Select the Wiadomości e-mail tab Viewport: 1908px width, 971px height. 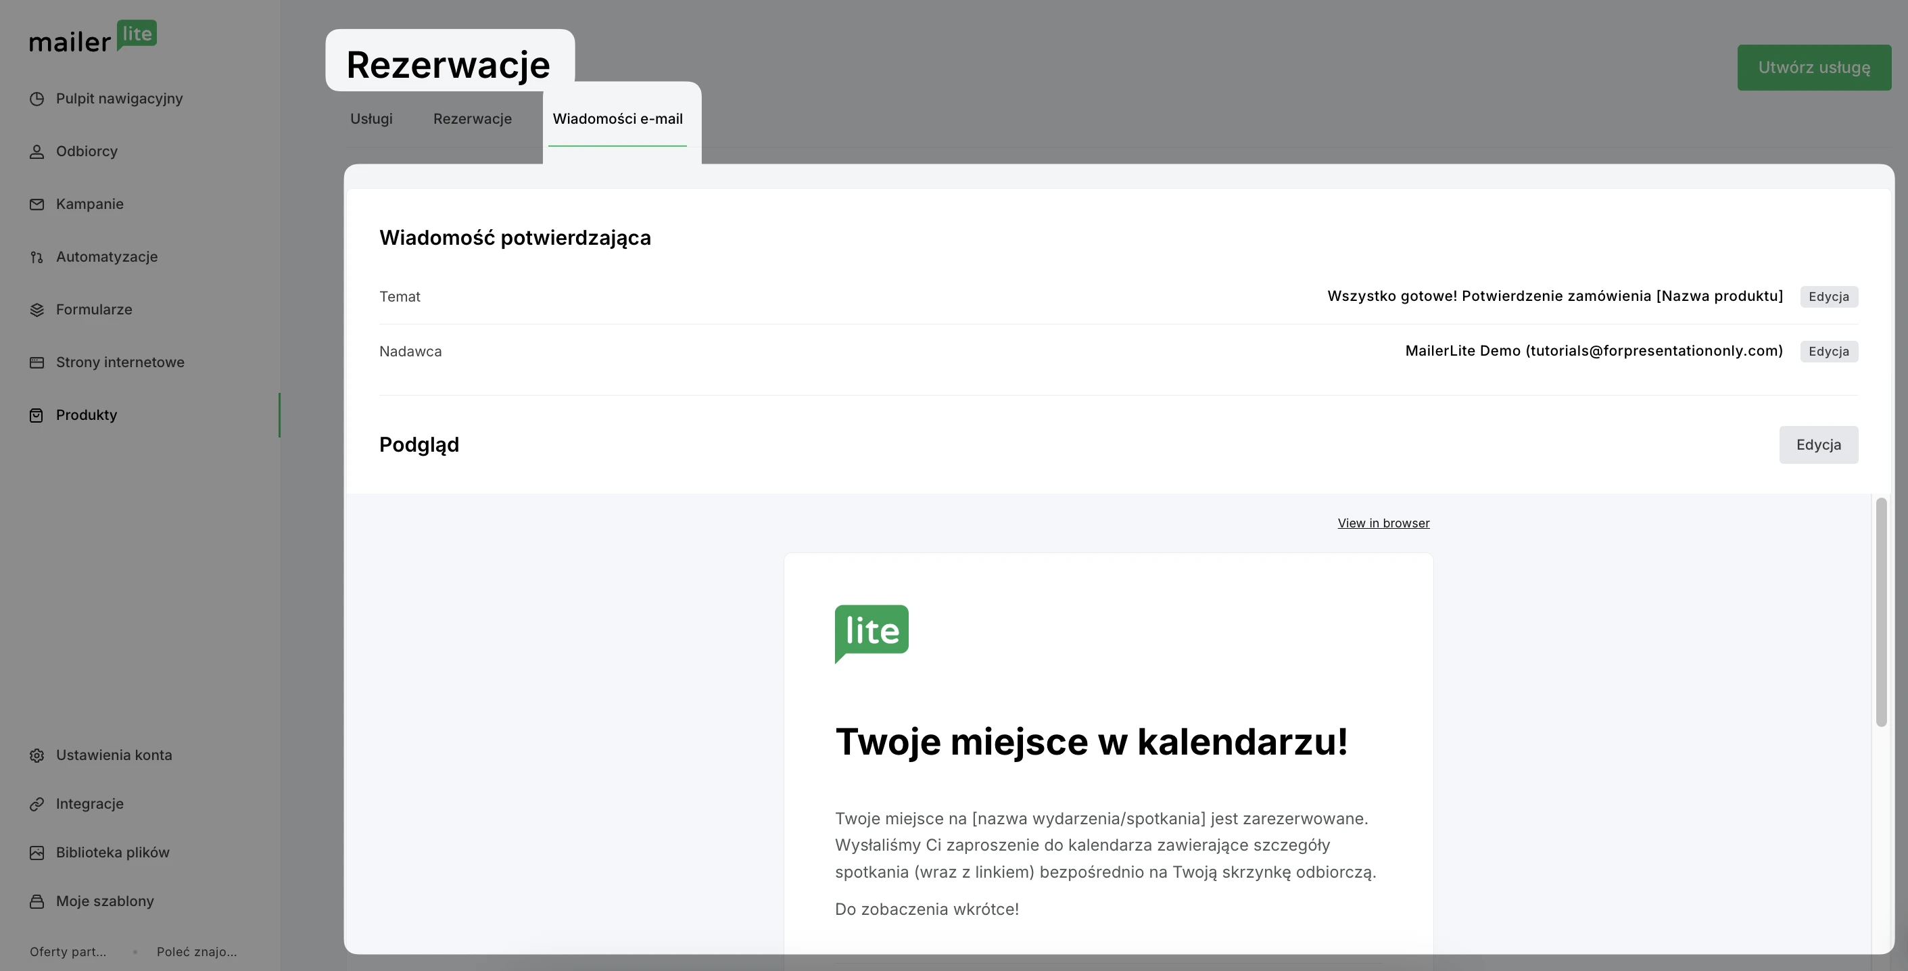point(617,118)
